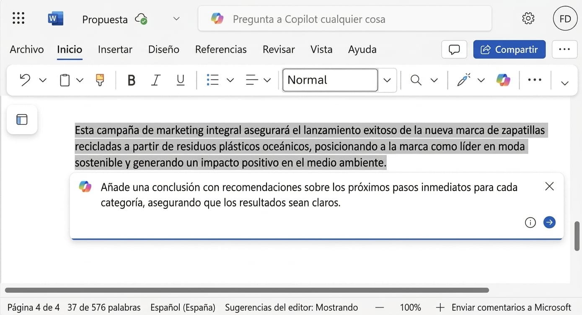Click the editor pen icon
582x315 pixels.
463,80
